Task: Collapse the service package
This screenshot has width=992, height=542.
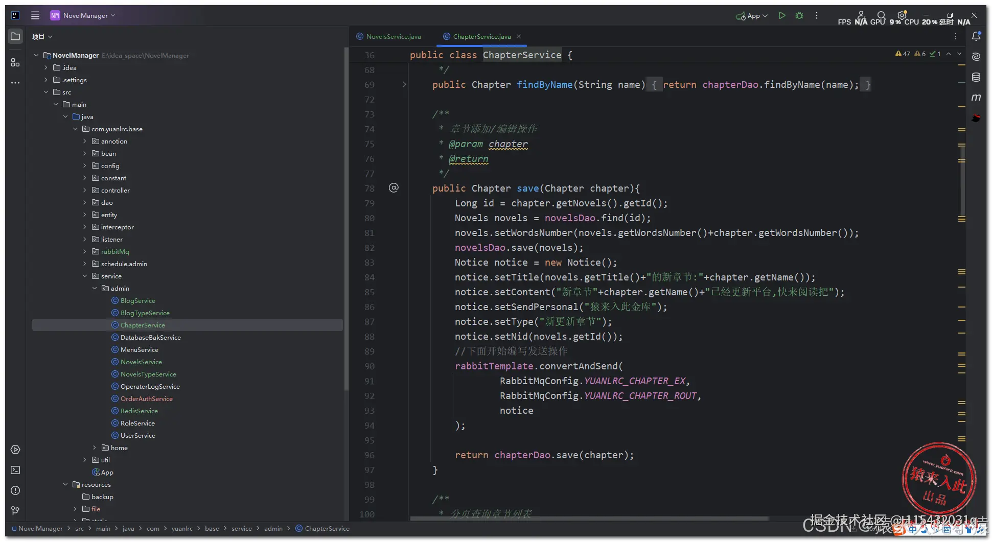Action: tap(85, 276)
